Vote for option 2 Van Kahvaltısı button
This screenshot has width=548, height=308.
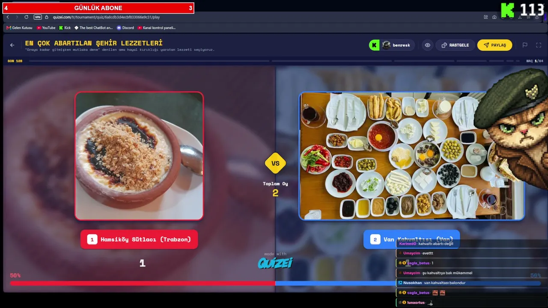pyautogui.click(x=411, y=240)
